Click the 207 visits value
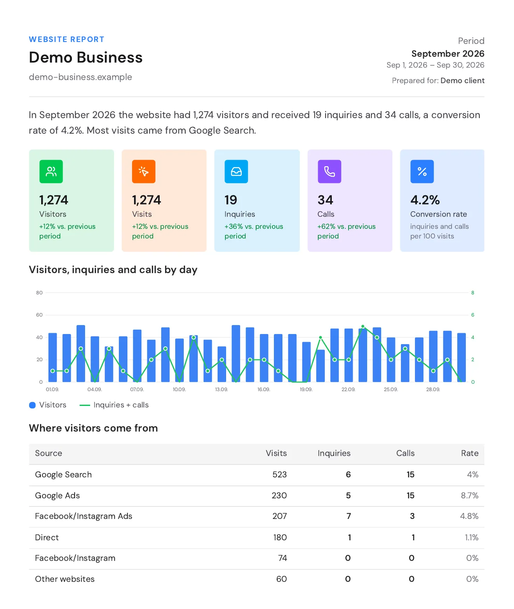This screenshot has width=514, height=609. tap(280, 516)
